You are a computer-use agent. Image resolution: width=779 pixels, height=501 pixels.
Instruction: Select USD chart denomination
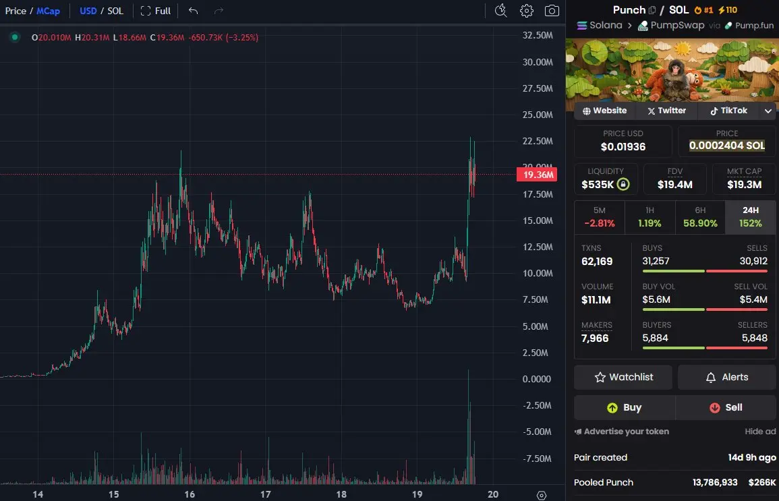pos(88,11)
